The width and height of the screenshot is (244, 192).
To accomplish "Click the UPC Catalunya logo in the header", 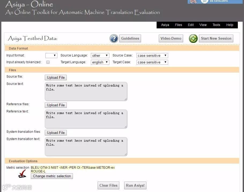I will point(216,2).
